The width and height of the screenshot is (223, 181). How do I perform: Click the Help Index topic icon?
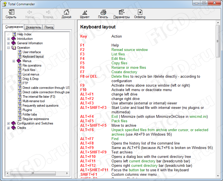[x=14, y=34]
